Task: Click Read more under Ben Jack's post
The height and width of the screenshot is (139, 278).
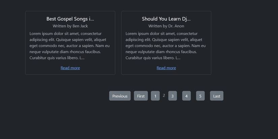Action: pyautogui.click(x=70, y=68)
